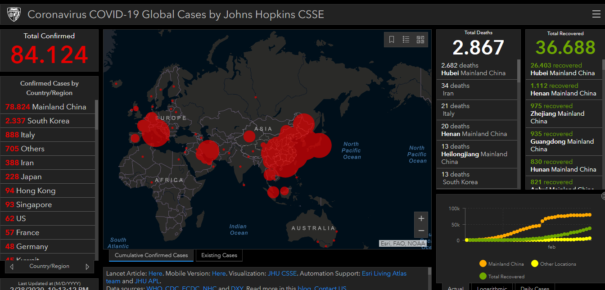Switch to Cumulative Confirmed Cases tab
Screen dimensions: 605x290
point(151,255)
